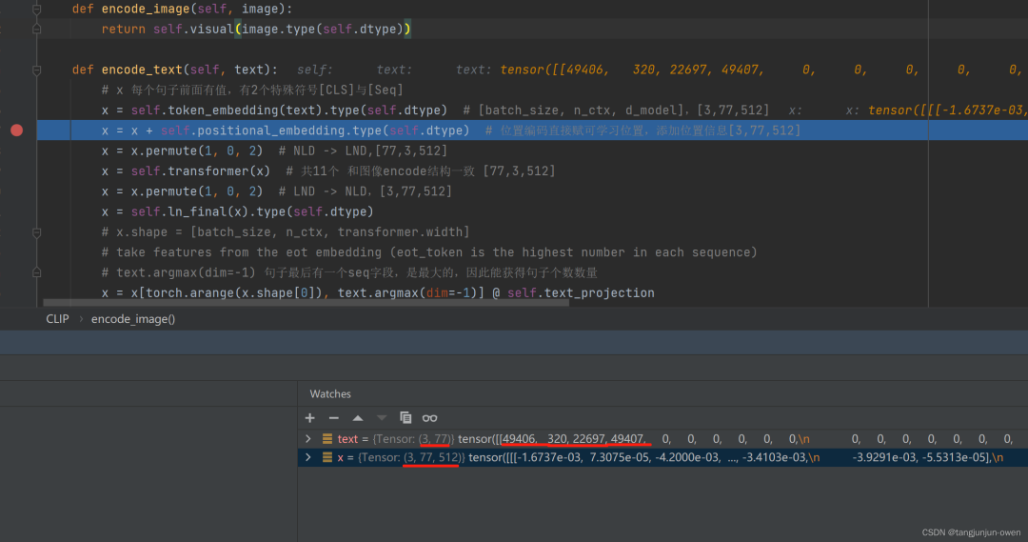This screenshot has width=1028, height=542.
Task: Click the editor horizontal scrollbar
Action: coord(305,303)
